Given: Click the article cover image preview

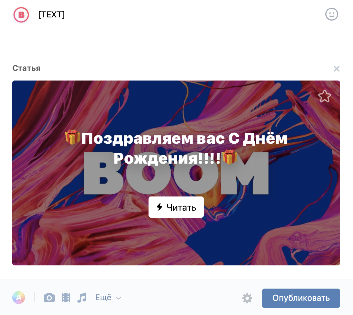Looking at the screenshot, I should coord(176,173).
